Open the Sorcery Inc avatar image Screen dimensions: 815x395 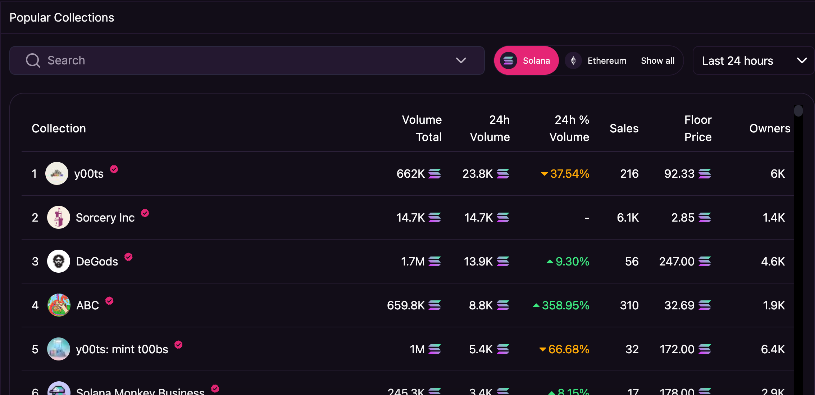point(58,217)
